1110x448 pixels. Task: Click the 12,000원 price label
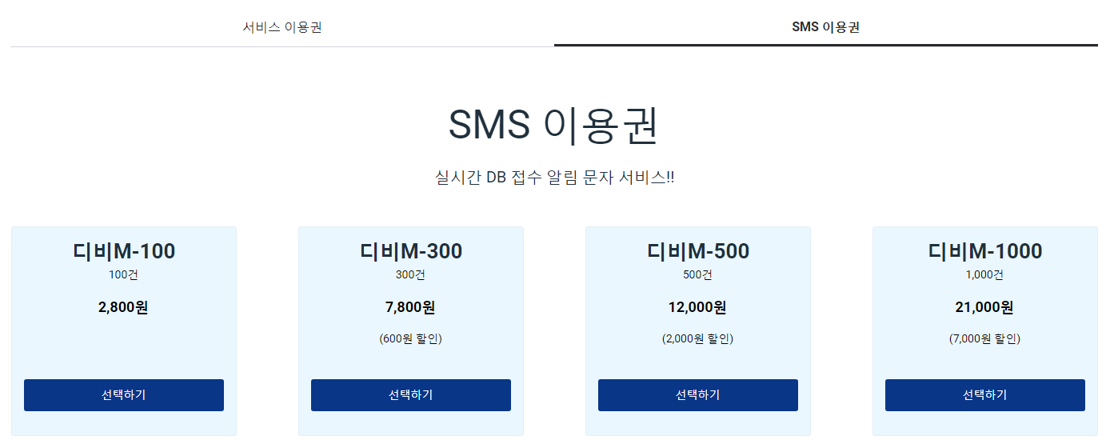[x=698, y=307]
